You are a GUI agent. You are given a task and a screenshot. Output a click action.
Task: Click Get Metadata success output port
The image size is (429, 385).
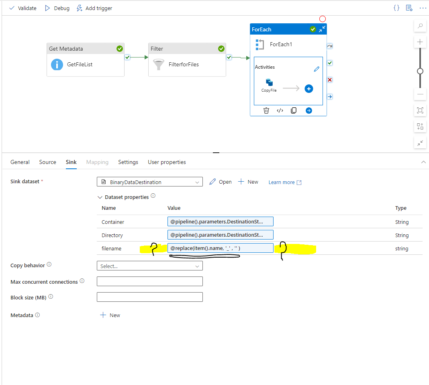coord(127,57)
